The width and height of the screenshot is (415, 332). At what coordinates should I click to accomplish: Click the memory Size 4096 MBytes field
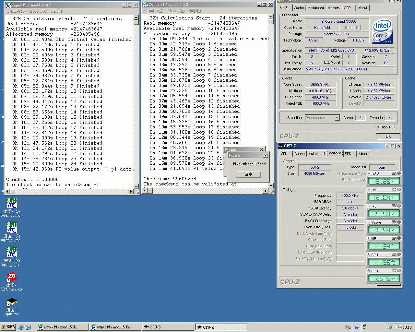point(314,173)
